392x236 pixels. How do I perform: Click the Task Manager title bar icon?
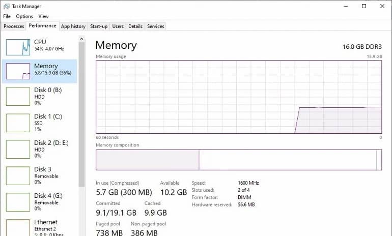tap(6, 7)
